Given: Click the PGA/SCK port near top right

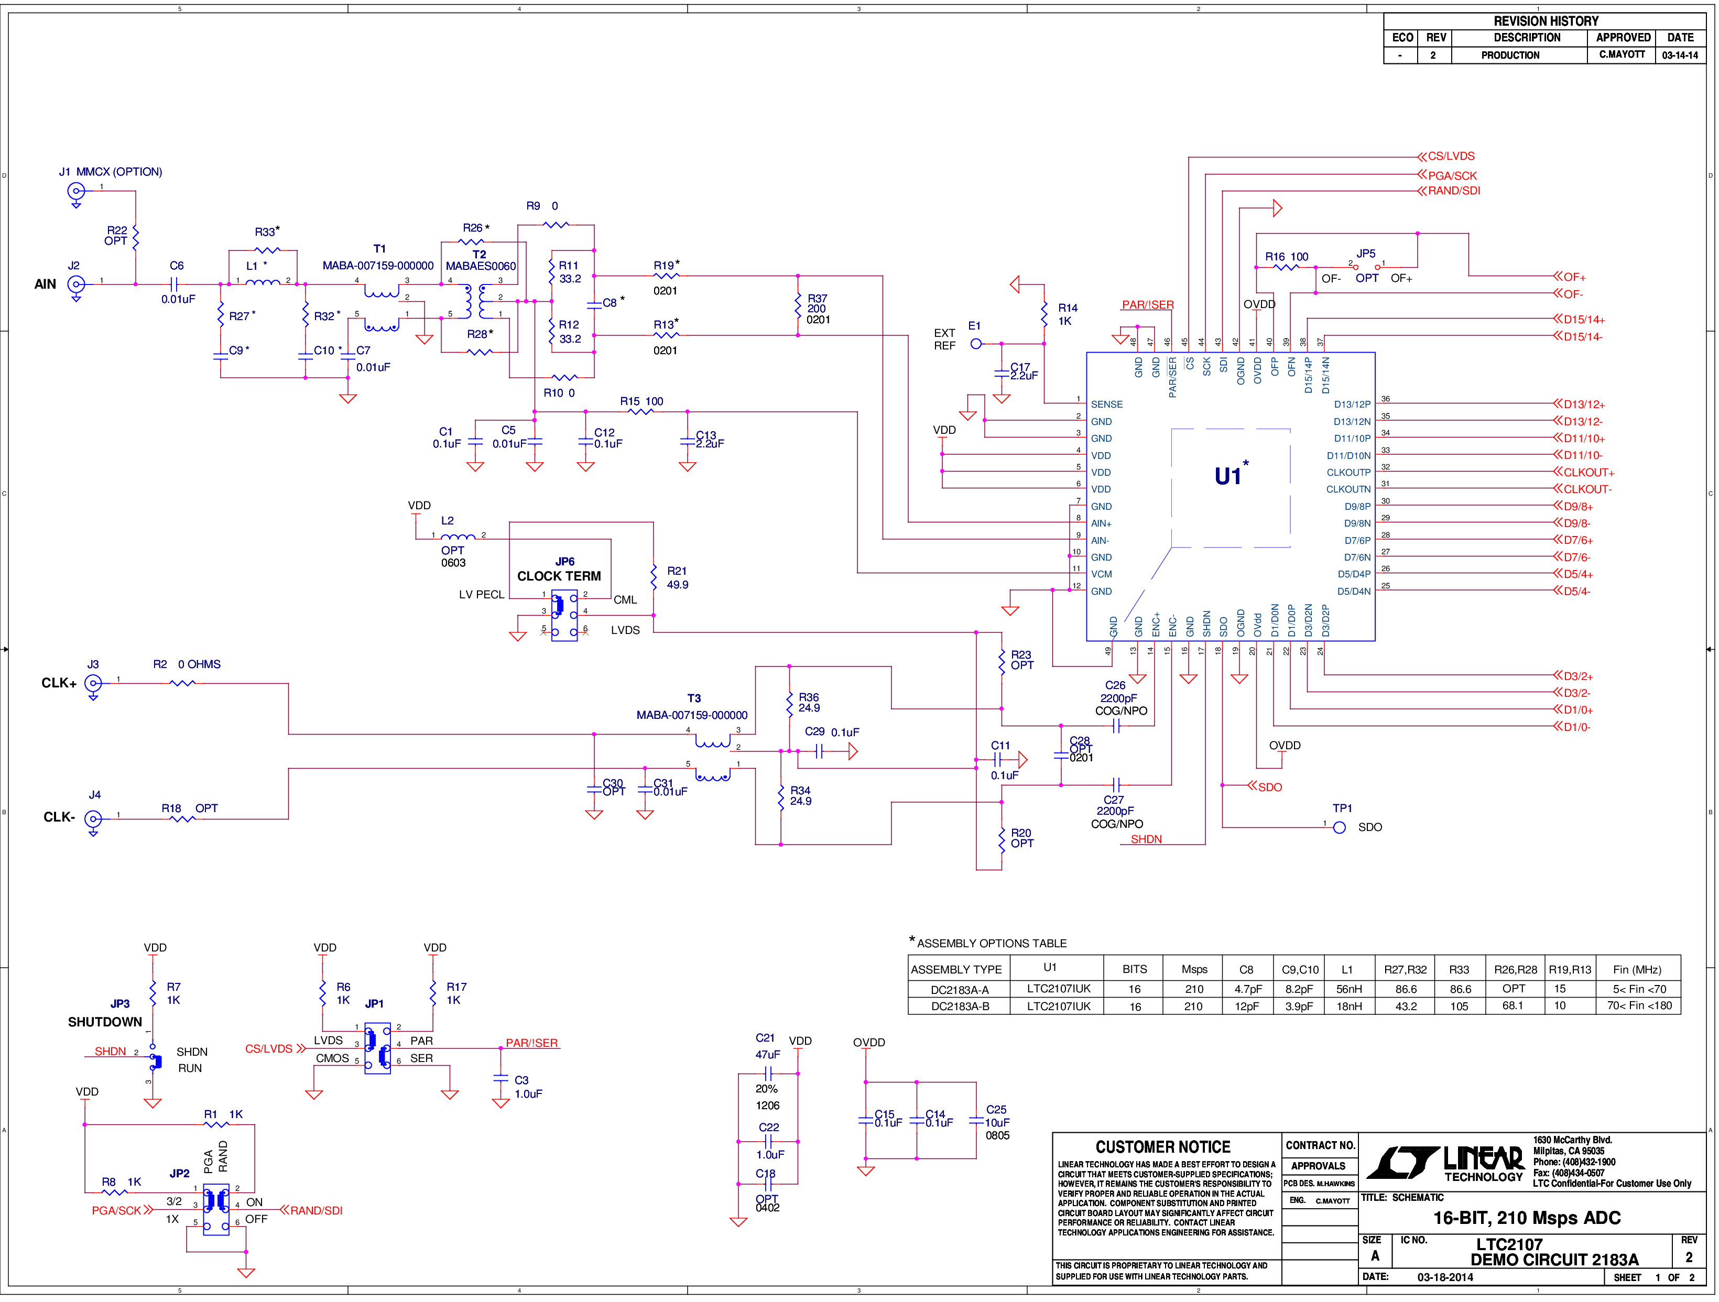Looking at the screenshot, I should pyautogui.click(x=1447, y=176).
